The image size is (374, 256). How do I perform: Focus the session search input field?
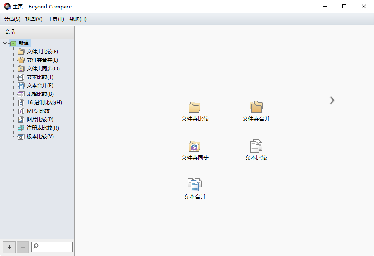tap(52, 247)
